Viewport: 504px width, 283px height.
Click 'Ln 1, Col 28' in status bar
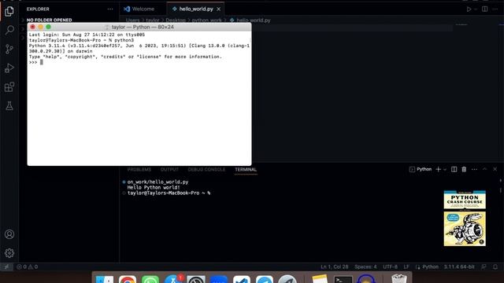[334, 266]
